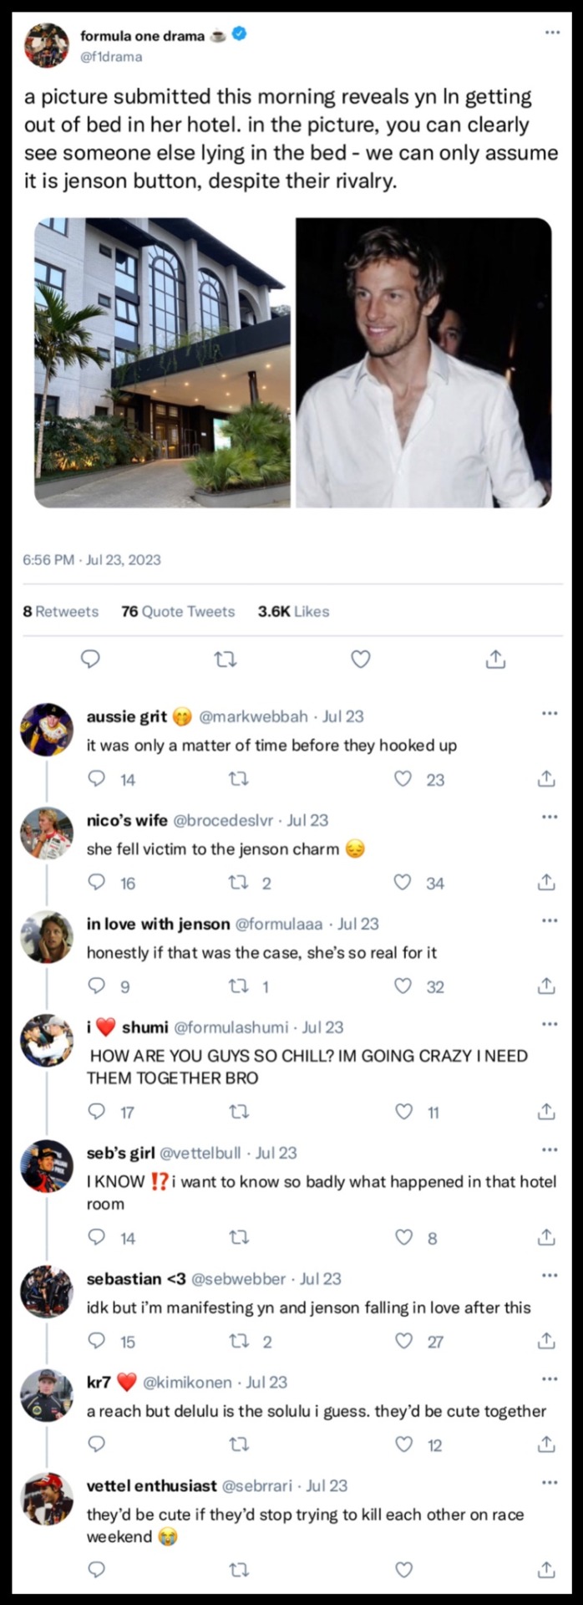Retweet kr7's reply

[239, 1444]
